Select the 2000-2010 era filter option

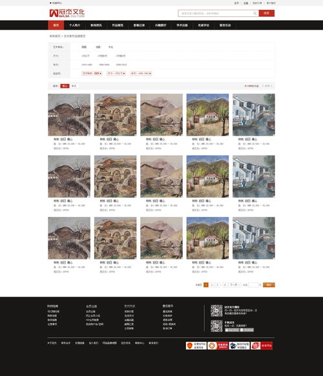(x=121, y=65)
